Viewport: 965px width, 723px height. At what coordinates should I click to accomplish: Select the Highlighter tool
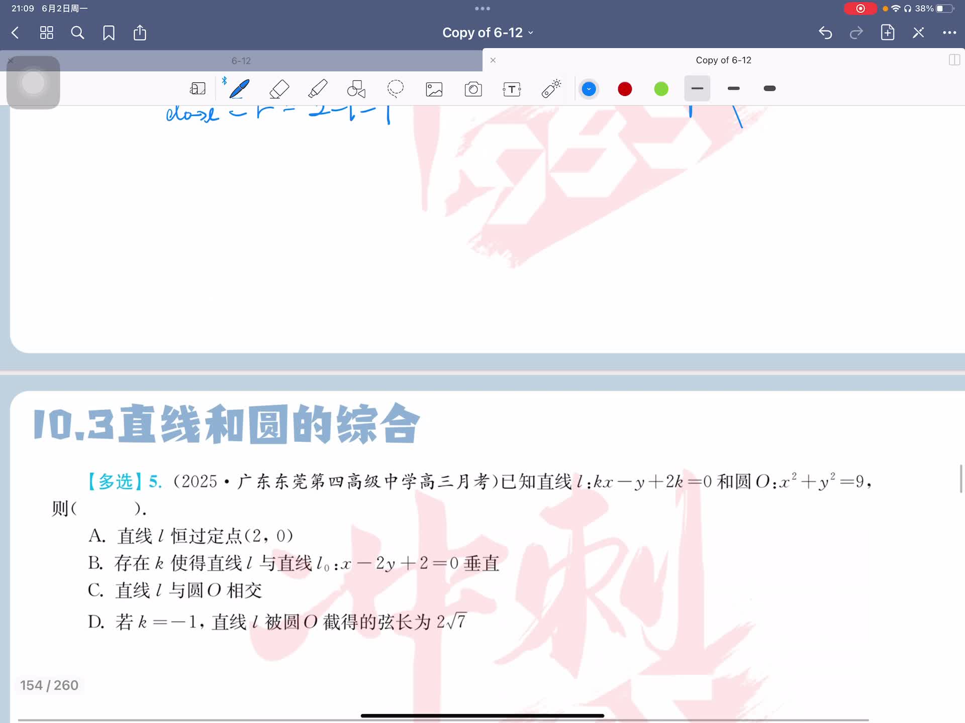point(318,89)
